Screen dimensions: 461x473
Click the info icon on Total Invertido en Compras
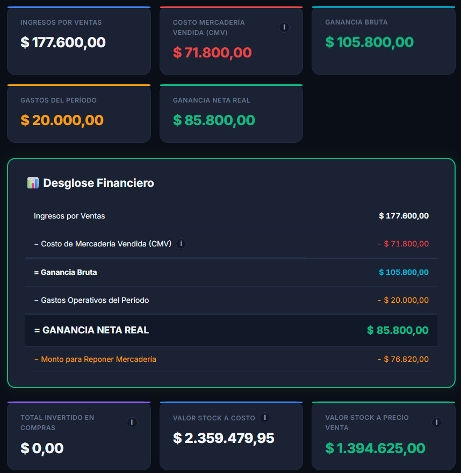pyautogui.click(x=132, y=422)
